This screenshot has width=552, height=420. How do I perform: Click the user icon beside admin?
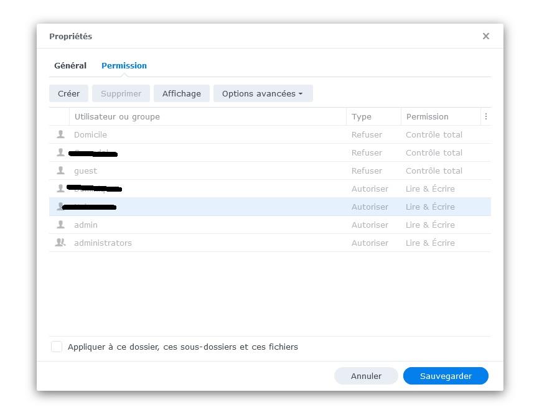click(x=60, y=224)
